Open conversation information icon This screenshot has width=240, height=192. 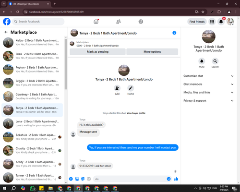click(x=174, y=33)
